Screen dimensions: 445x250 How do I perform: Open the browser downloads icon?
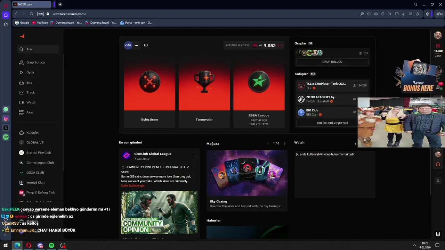click(x=404, y=14)
